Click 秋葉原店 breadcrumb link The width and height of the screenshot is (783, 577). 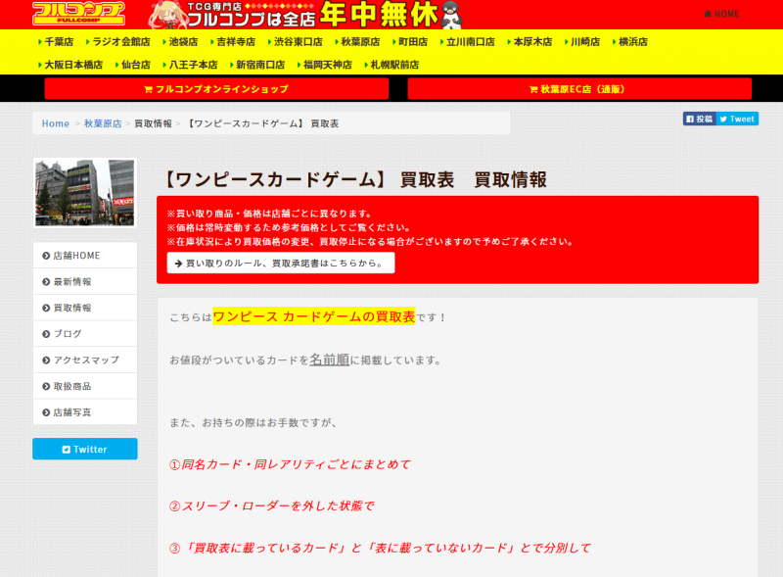[103, 123]
